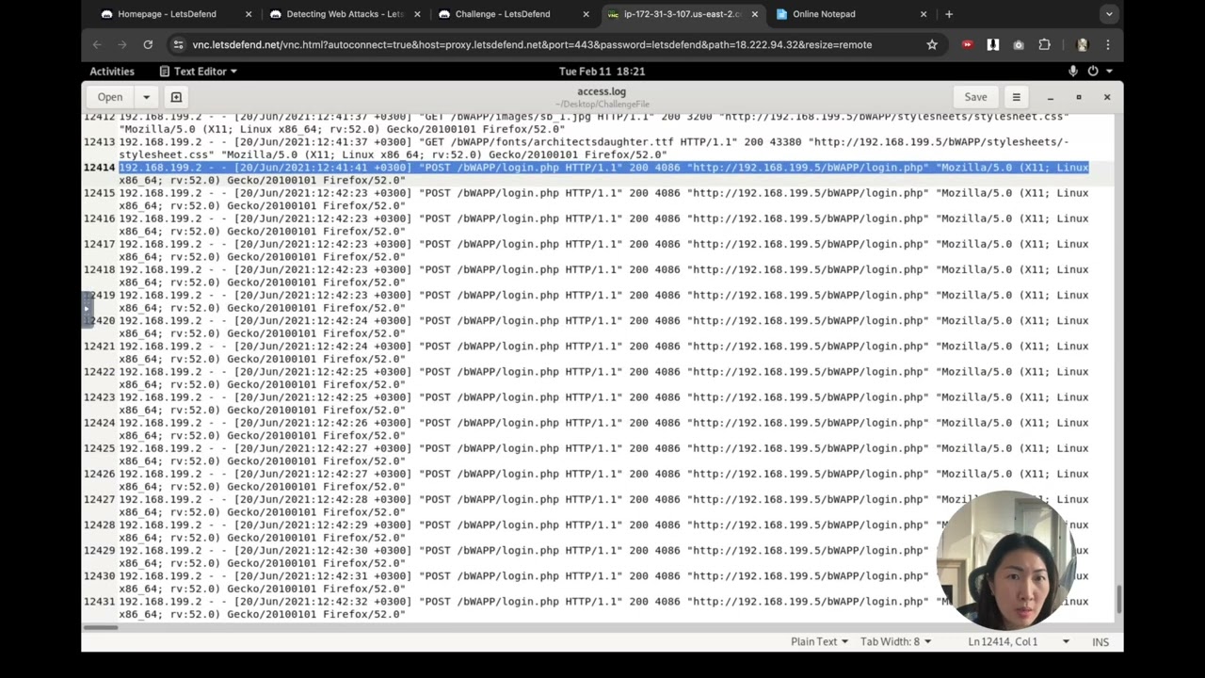The image size is (1205, 678).
Task: Open the noVNC side panel handle
Action: tap(86, 309)
